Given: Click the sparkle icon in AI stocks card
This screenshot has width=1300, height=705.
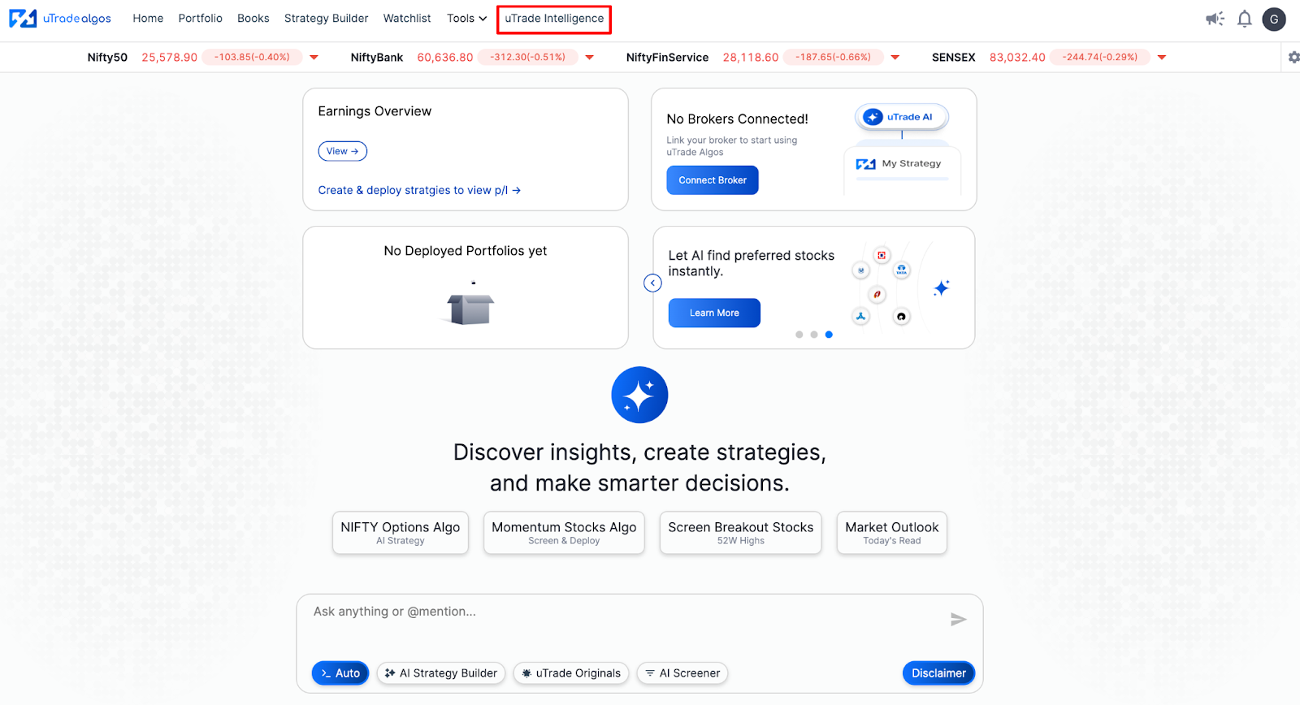Looking at the screenshot, I should point(942,288).
